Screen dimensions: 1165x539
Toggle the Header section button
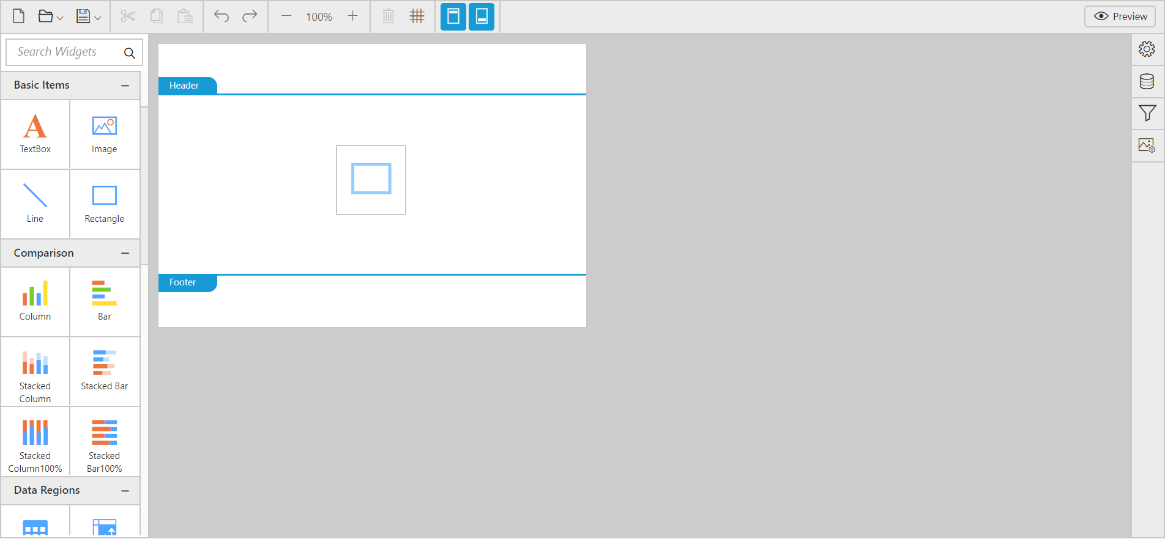pos(453,16)
